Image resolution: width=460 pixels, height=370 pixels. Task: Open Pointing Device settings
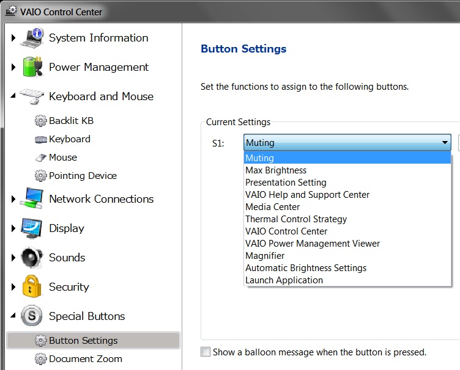tap(83, 176)
